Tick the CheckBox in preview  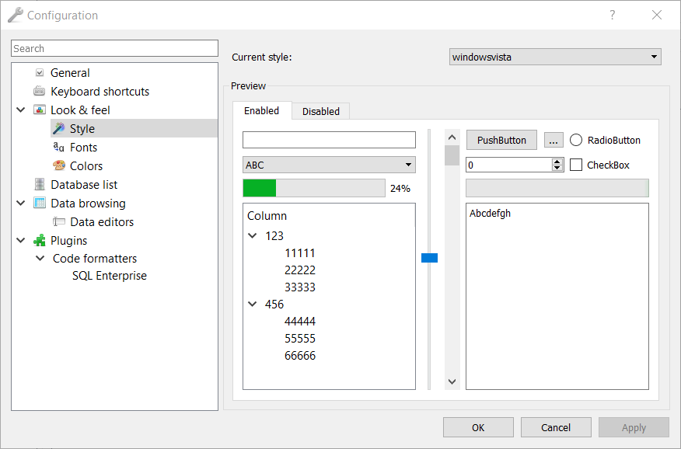tap(576, 165)
